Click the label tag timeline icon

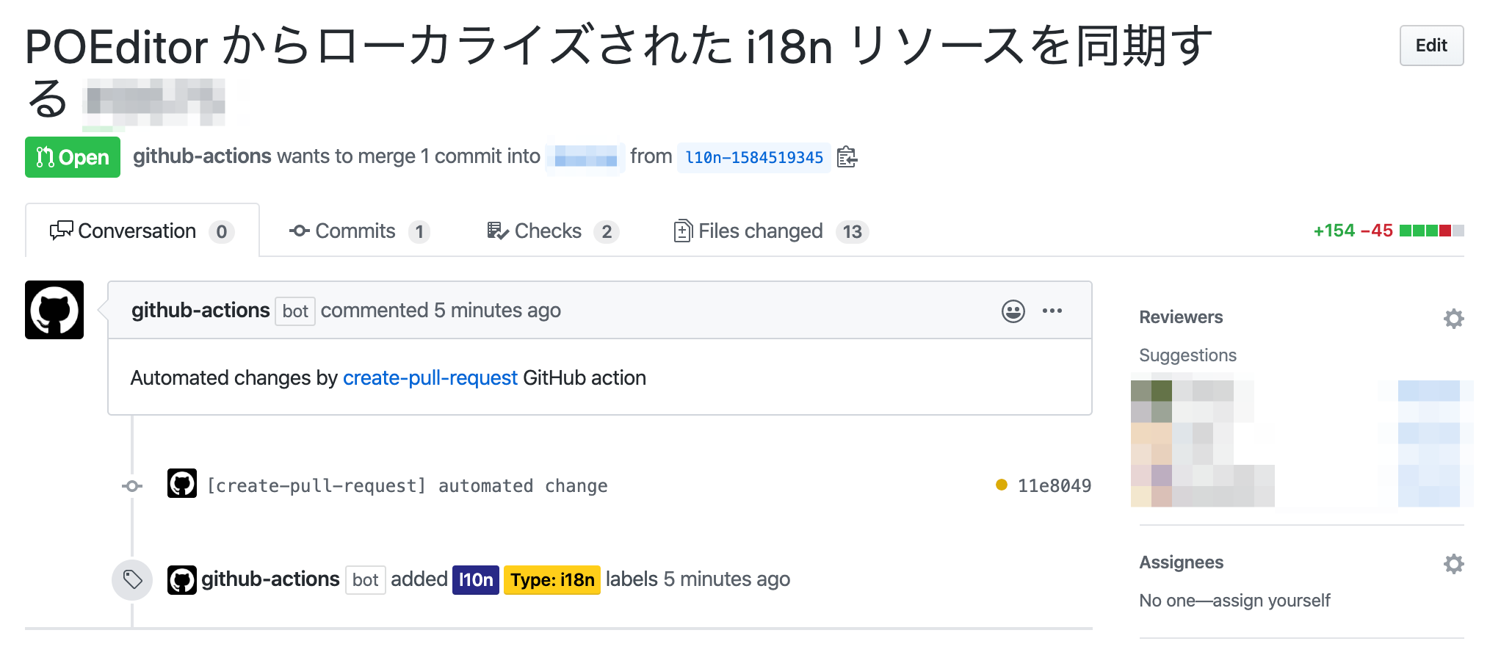click(132, 580)
